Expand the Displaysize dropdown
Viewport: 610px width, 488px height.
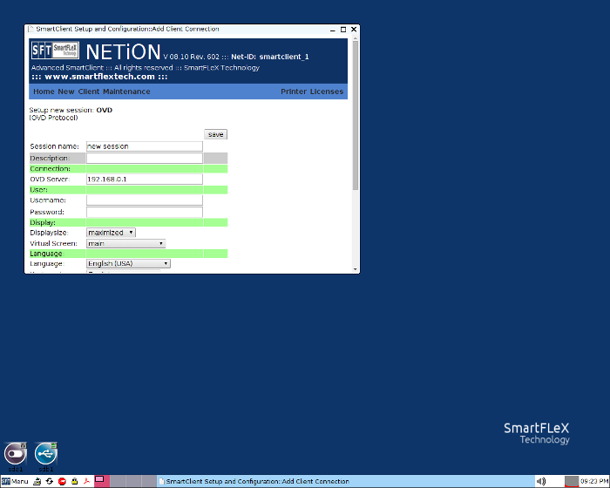tap(111, 233)
